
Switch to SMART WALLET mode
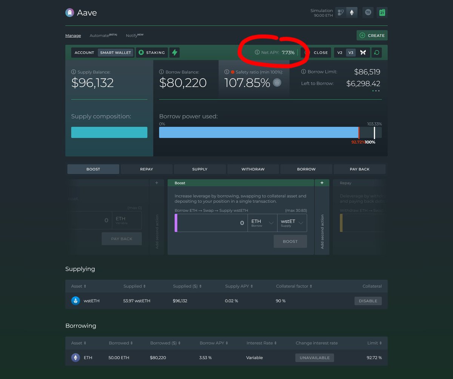click(x=116, y=52)
